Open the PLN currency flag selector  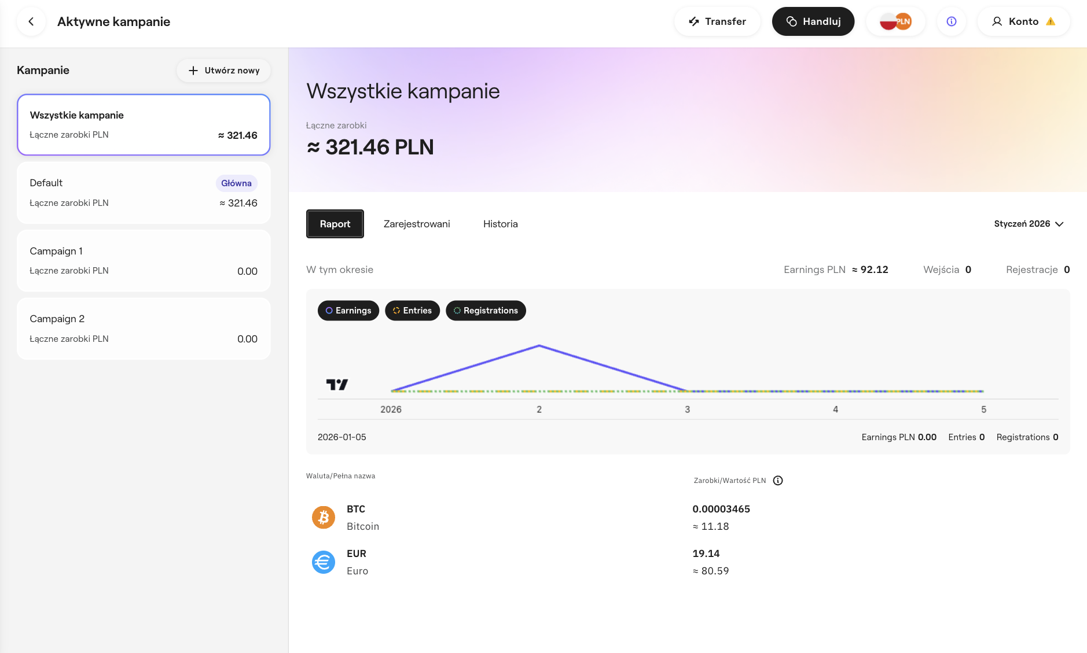coord(895,21)
